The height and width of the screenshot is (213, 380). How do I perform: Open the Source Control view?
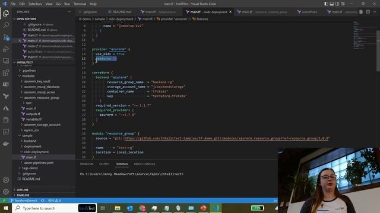pyautogui.click(x=6, y=37)
